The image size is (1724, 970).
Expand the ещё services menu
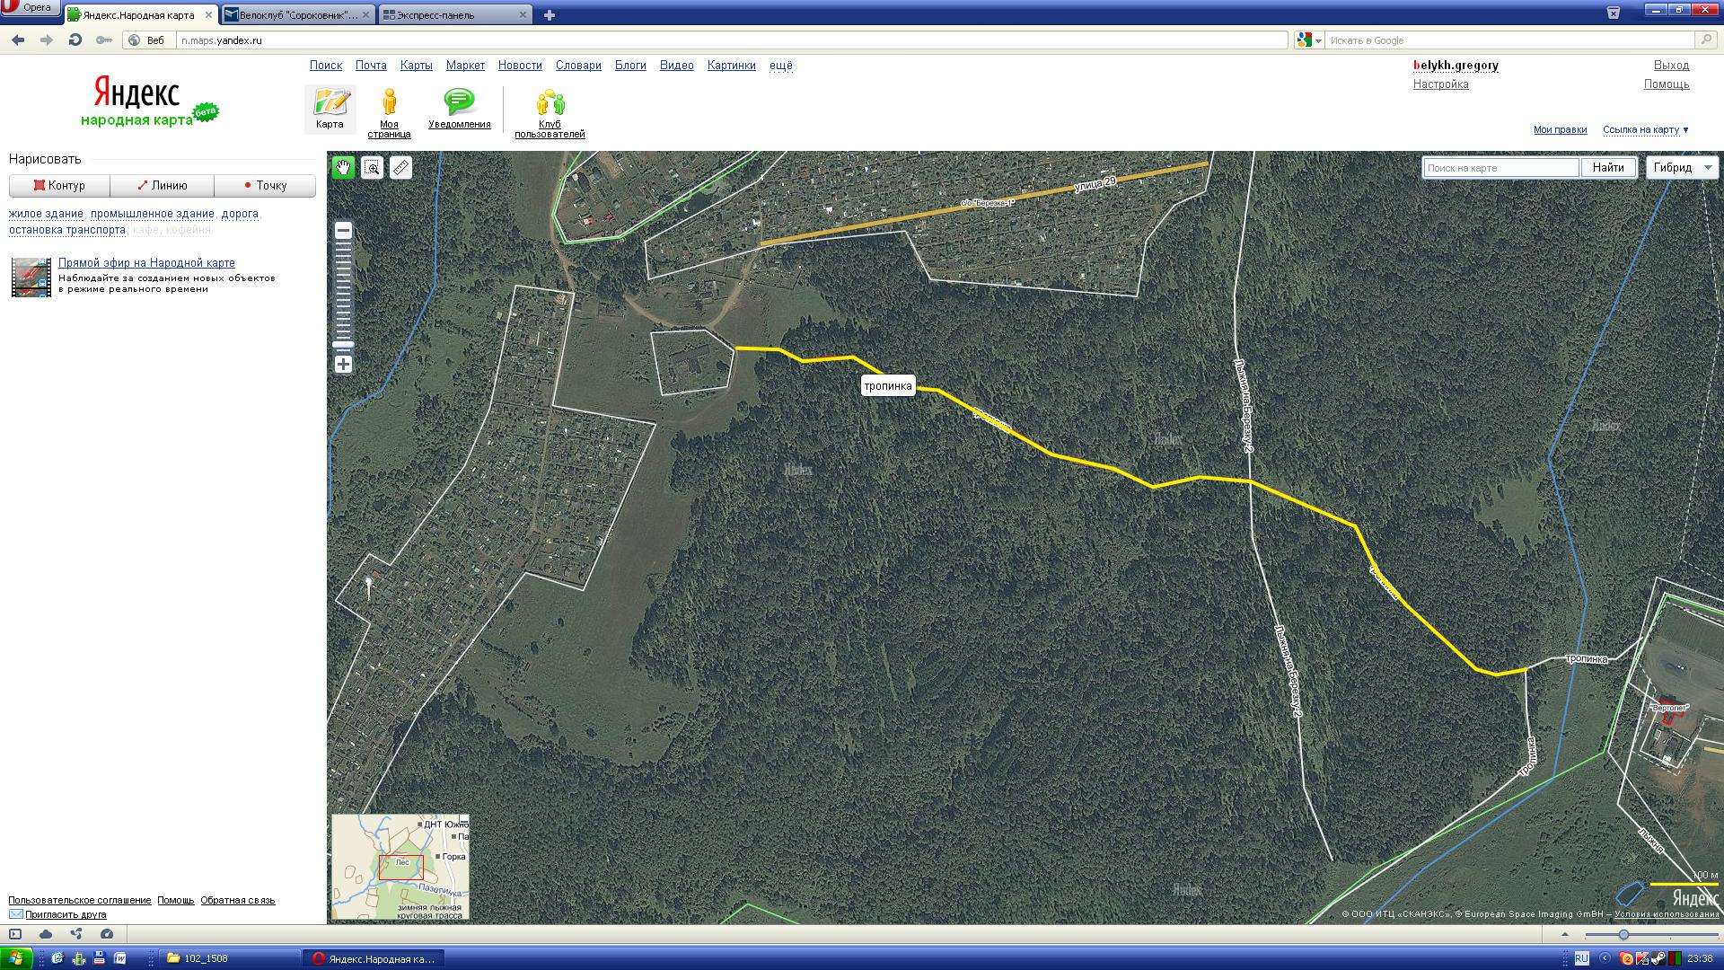(x=780, y=66)
